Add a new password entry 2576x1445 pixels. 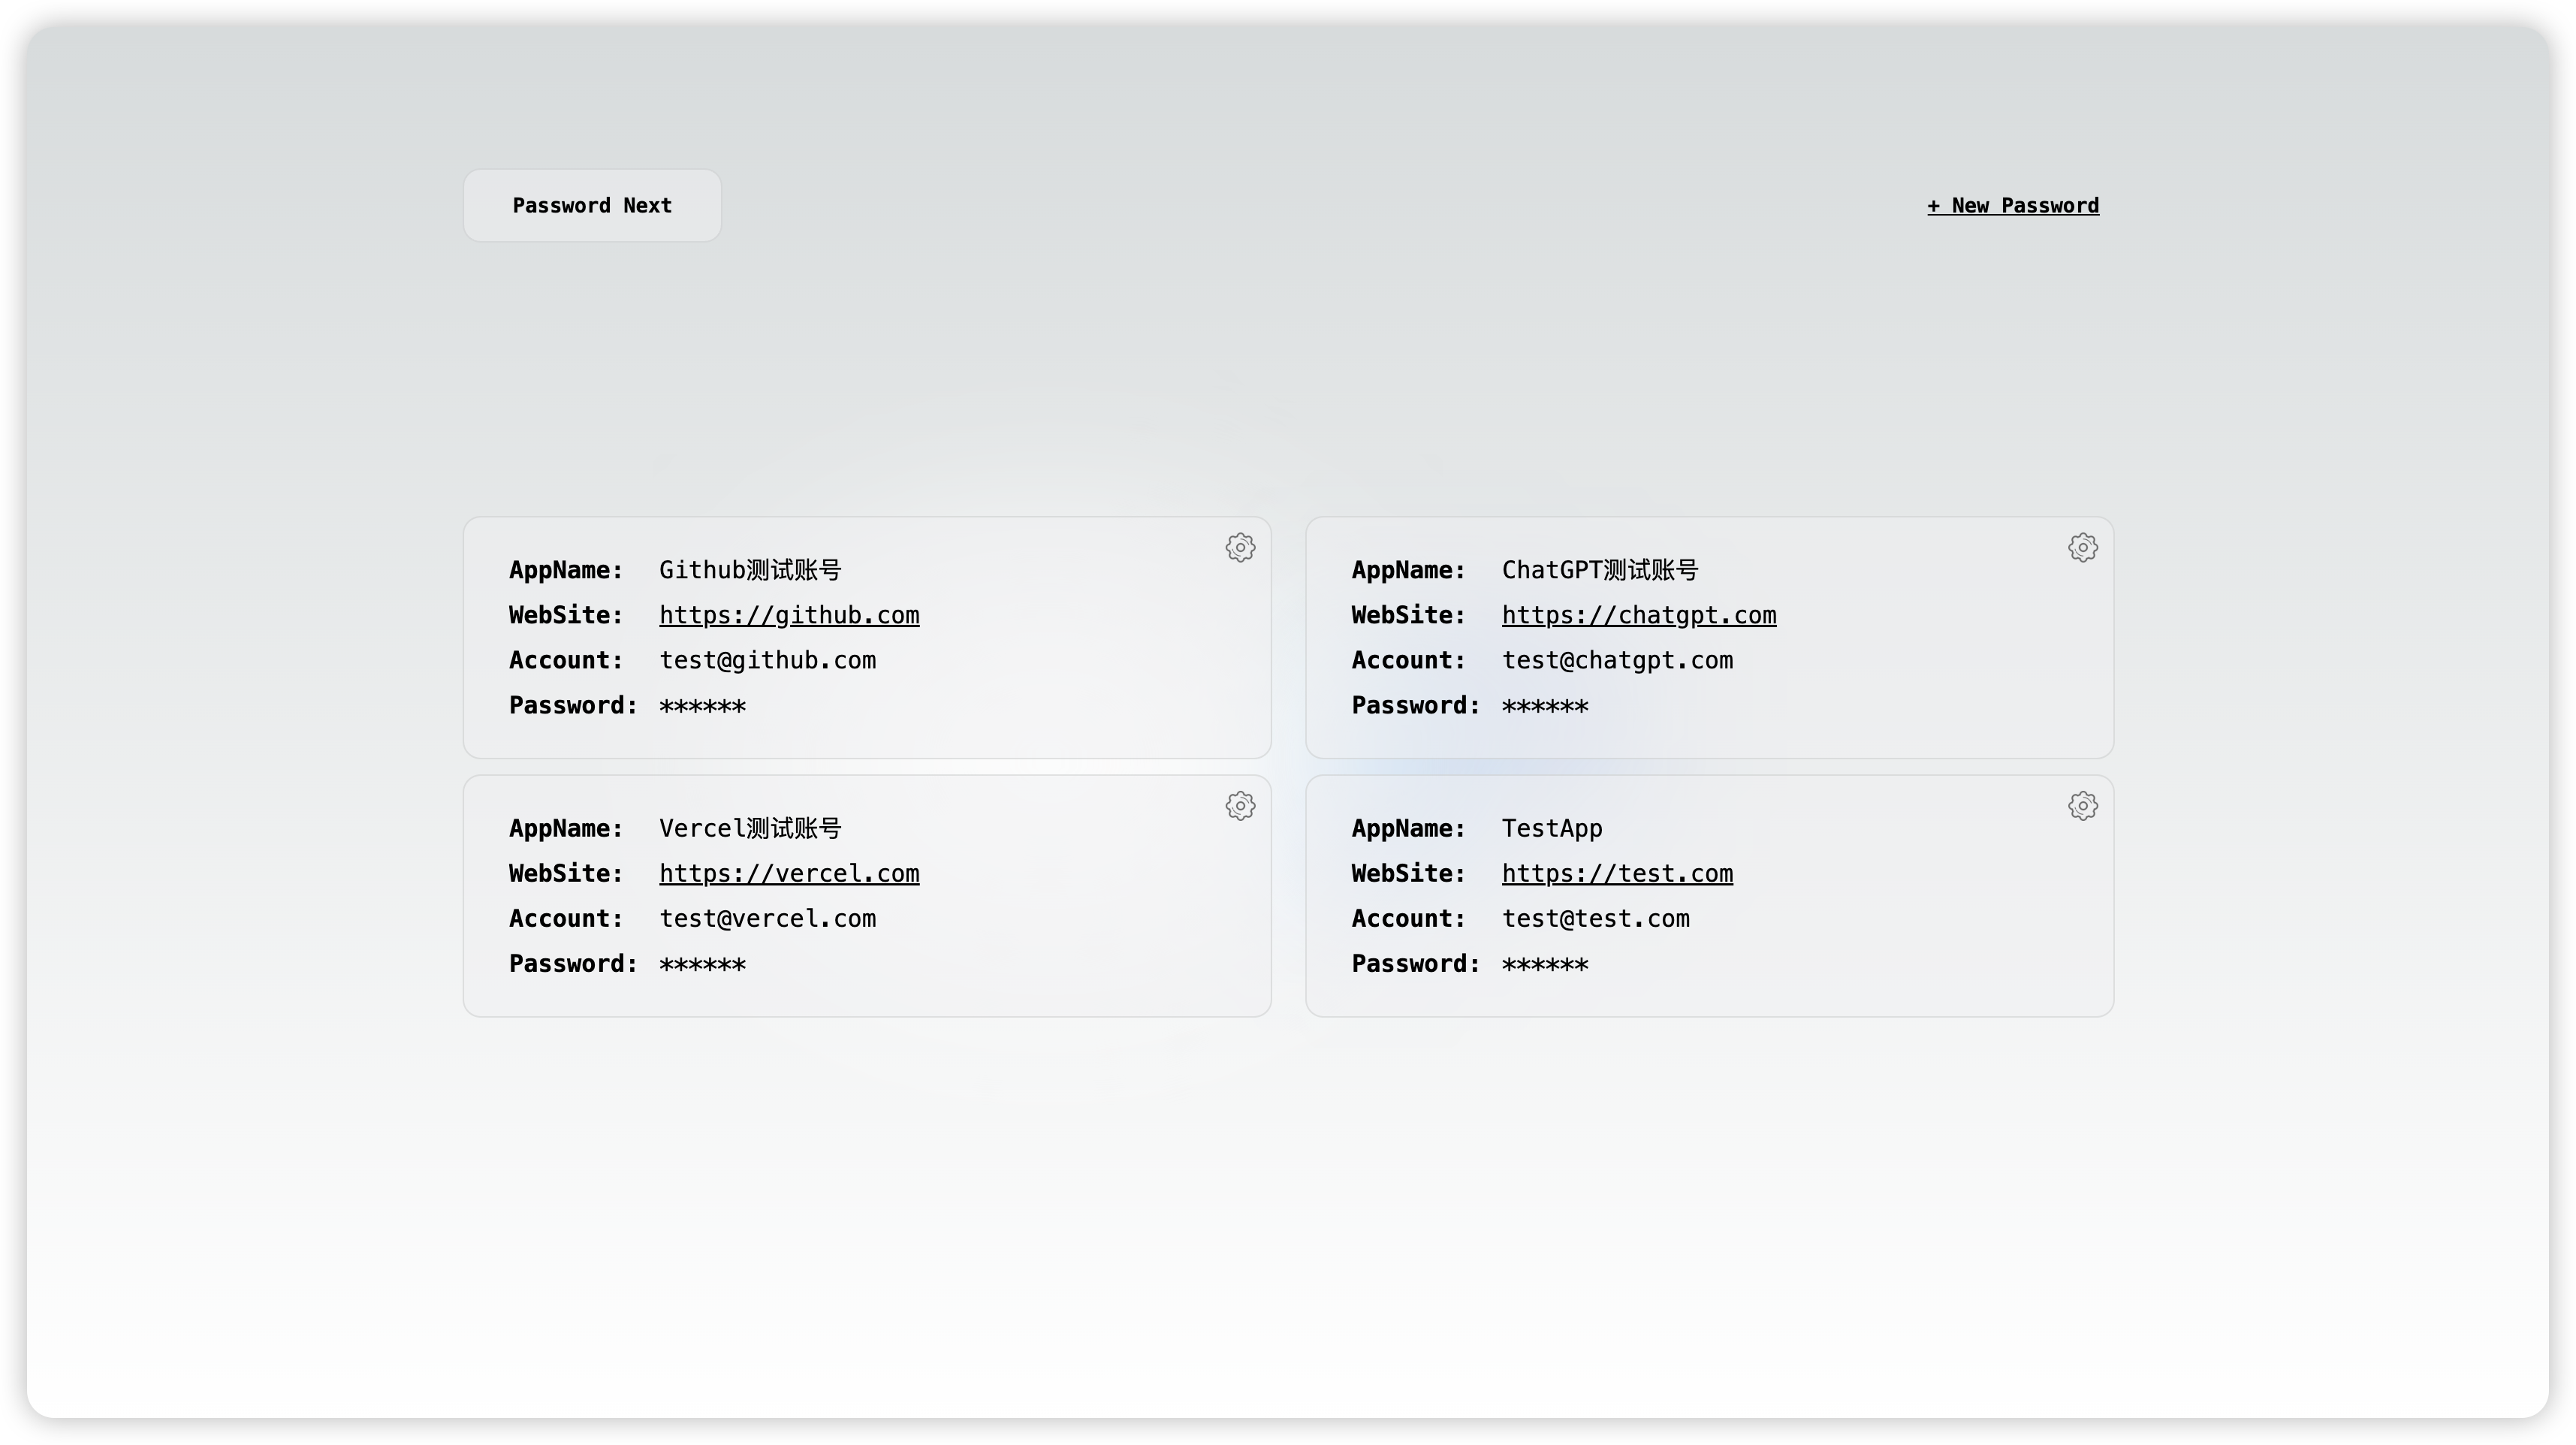pos(2012,205)
